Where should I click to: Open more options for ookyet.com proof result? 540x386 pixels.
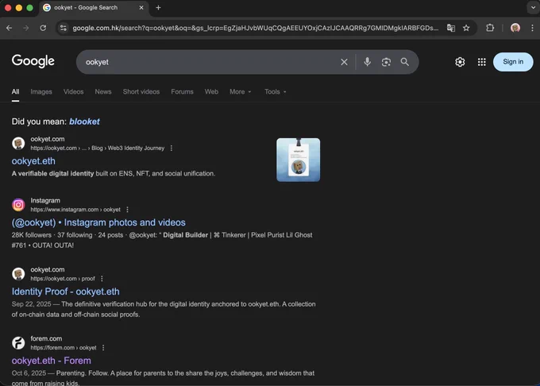(102, 279)
